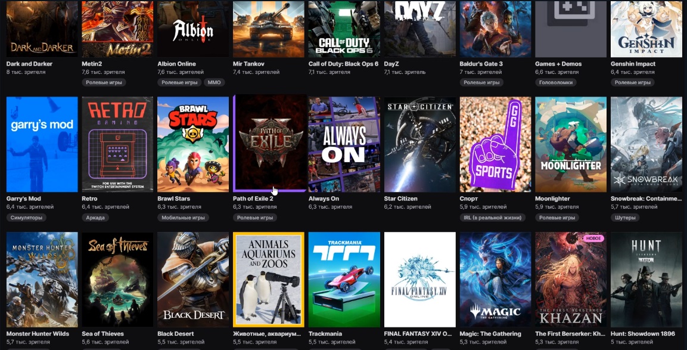Click the Baldur's Gate 3 title

(481, 64)
